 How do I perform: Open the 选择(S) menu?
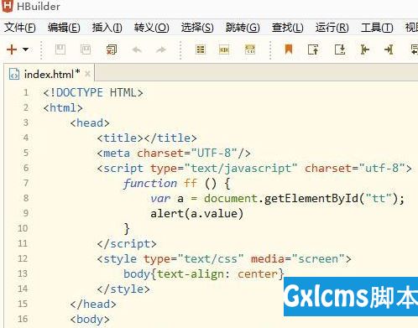coord(197,28)
